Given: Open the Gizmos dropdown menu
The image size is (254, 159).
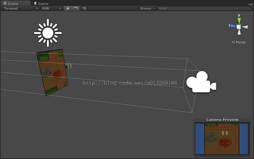Looking at the screenshot, I should click(x=147, y=9).
